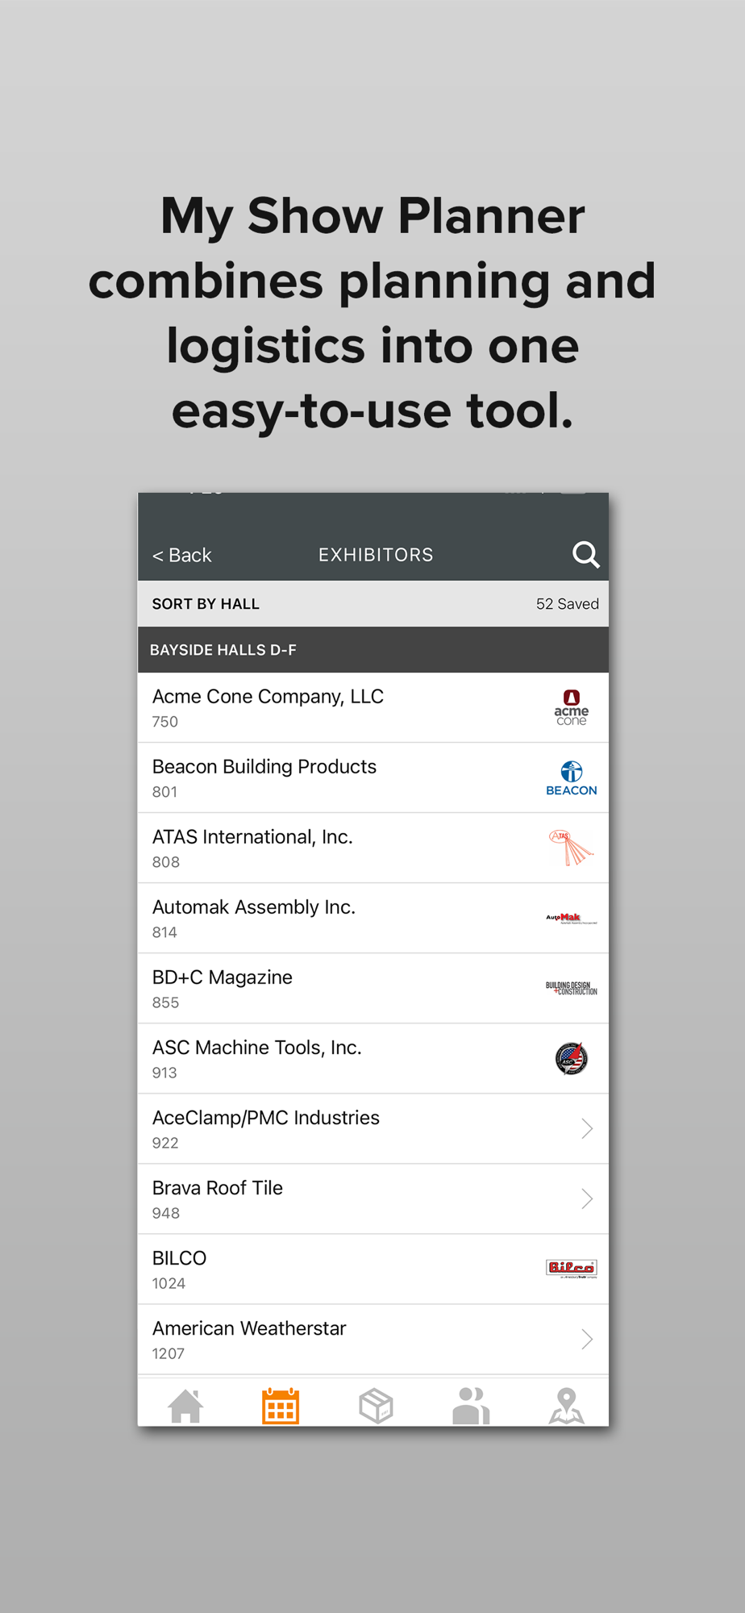Open the Sort By Hall option
This screenshot has height=1613, width=745.
tap(206, 604)
